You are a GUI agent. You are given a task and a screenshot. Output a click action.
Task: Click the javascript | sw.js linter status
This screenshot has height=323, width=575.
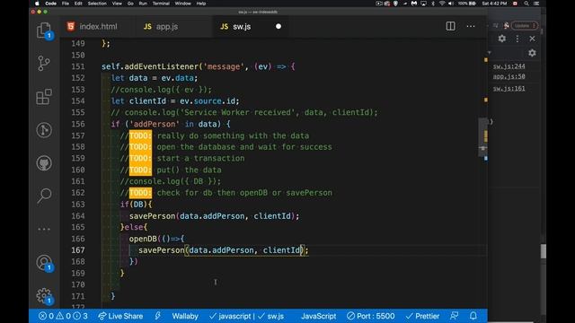point(246,316)
